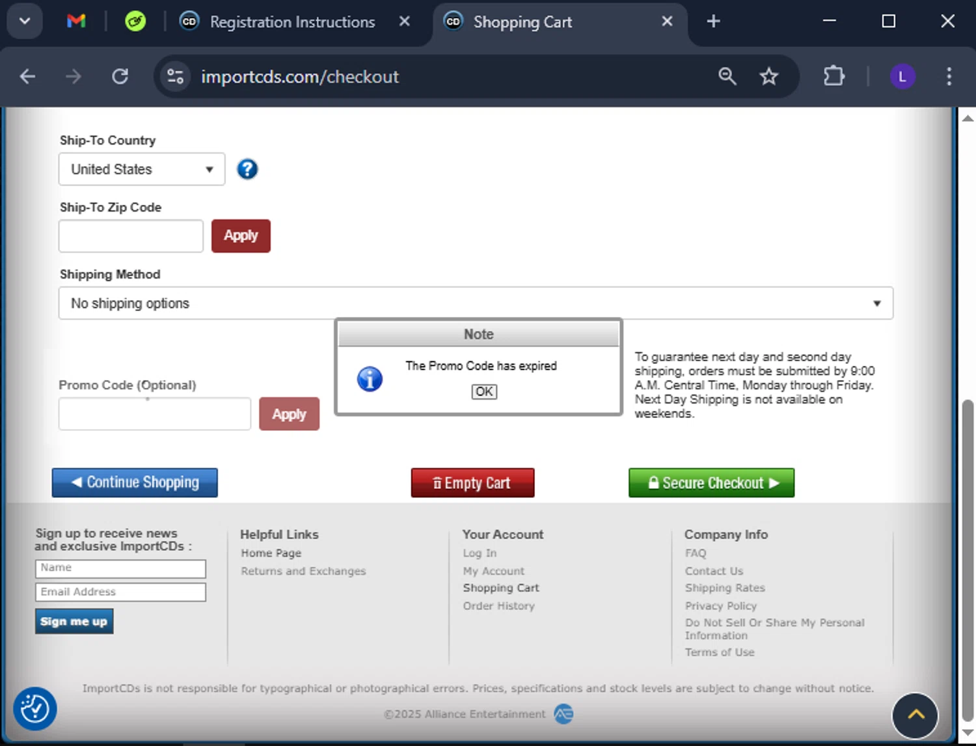Open the green pinned tab icon
Viewport: 976px width, 746px height.
click(x=135, y=21)
